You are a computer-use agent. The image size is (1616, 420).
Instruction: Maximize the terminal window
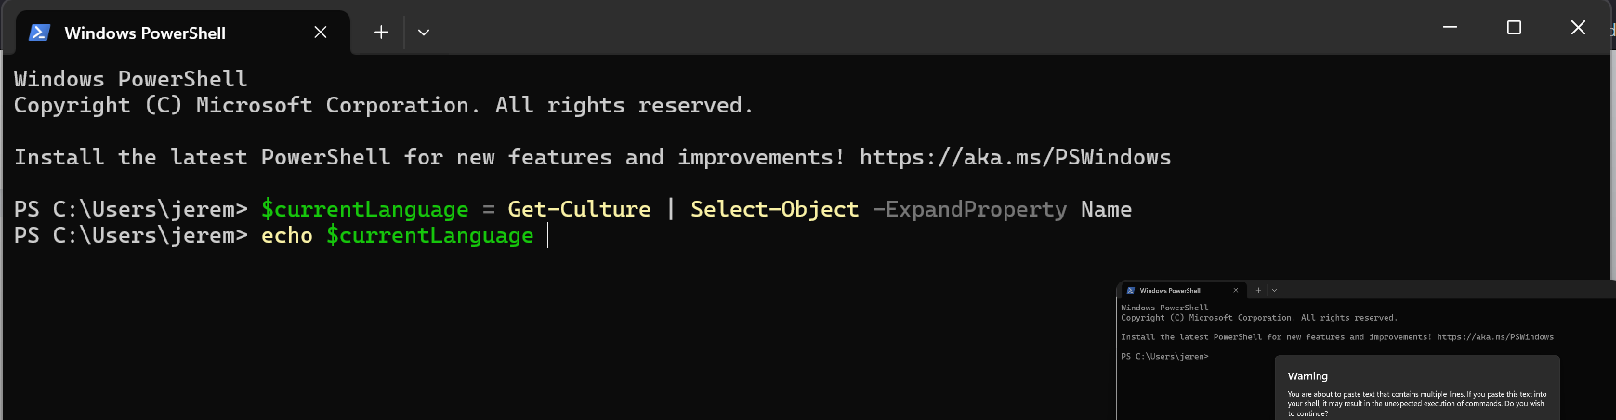click(x=1514, y=28)
